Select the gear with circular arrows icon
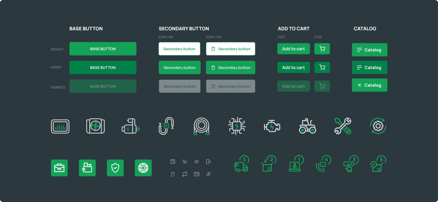The height and width of the screenshot is (202, 438). [378, 126]
